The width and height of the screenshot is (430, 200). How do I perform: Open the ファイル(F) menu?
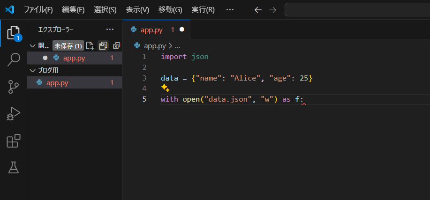click(x=38, y=10)
